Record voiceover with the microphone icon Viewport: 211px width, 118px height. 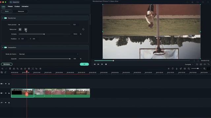(x=177, y=69)
